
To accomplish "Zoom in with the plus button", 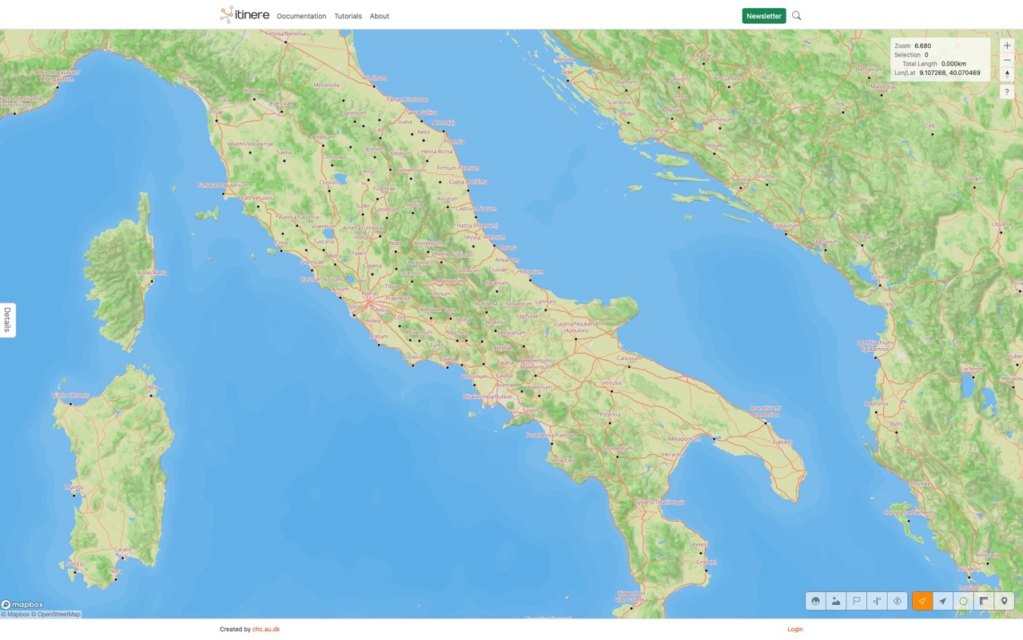I will [1007, 45].
